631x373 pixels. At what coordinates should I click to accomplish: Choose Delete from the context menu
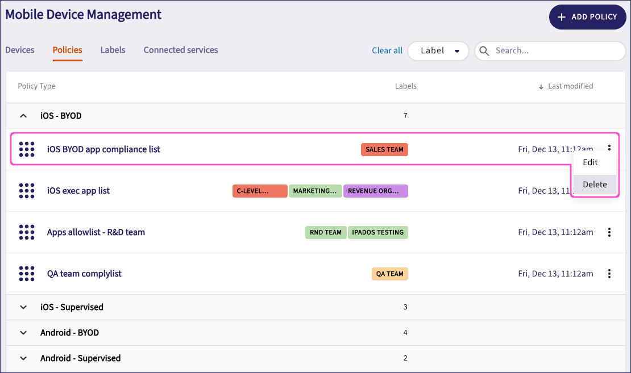pos(595,185)
